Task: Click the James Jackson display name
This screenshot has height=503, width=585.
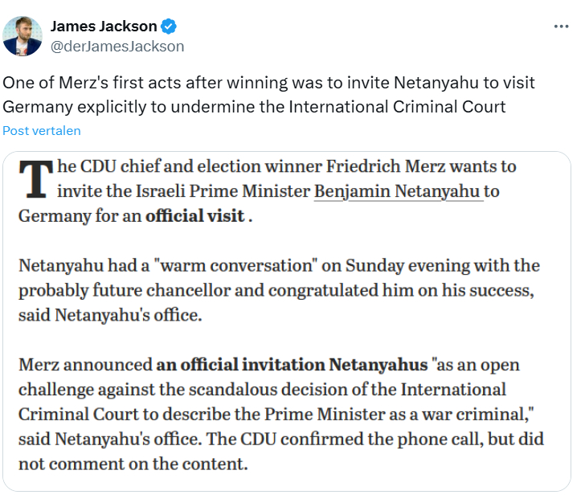Action: pos(104,27)
